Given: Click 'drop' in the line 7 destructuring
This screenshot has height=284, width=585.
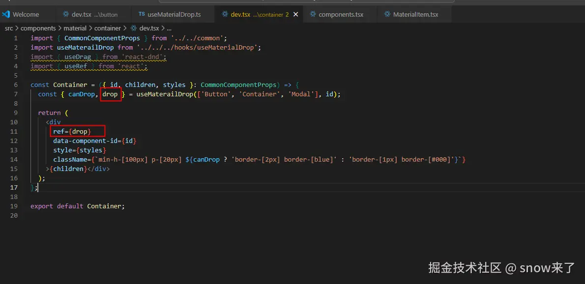Looking at the screenshot, I should [110, 94].
